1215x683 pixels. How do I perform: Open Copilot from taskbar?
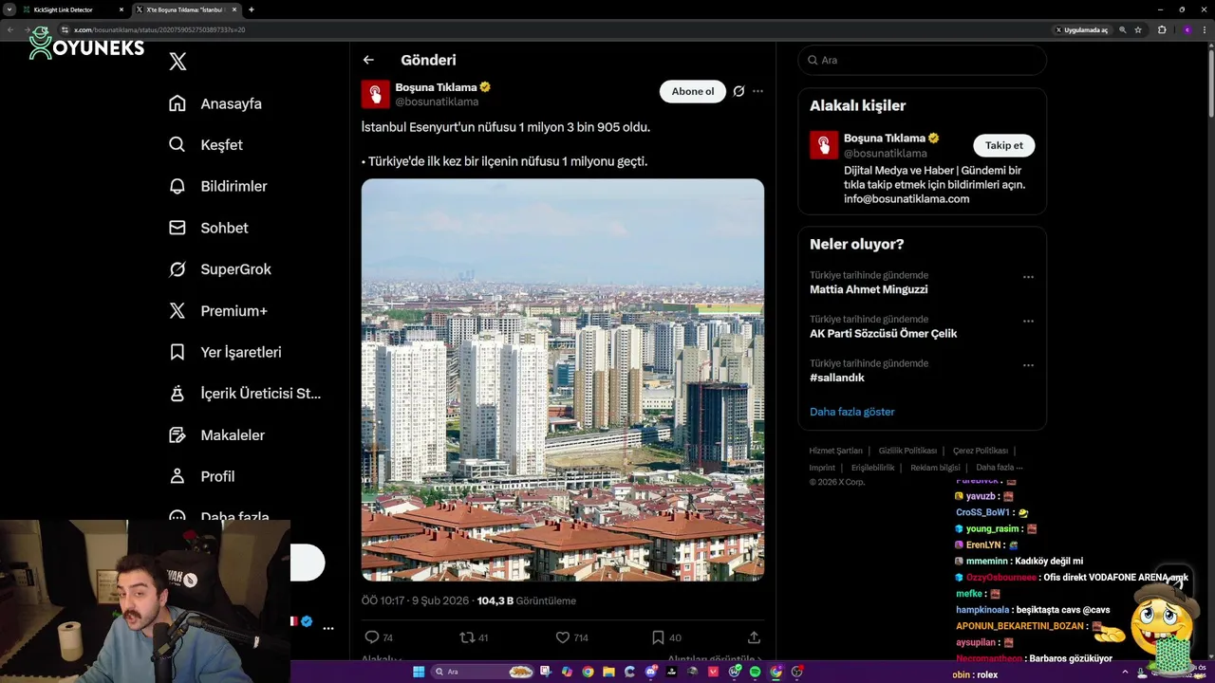[568, 672]
